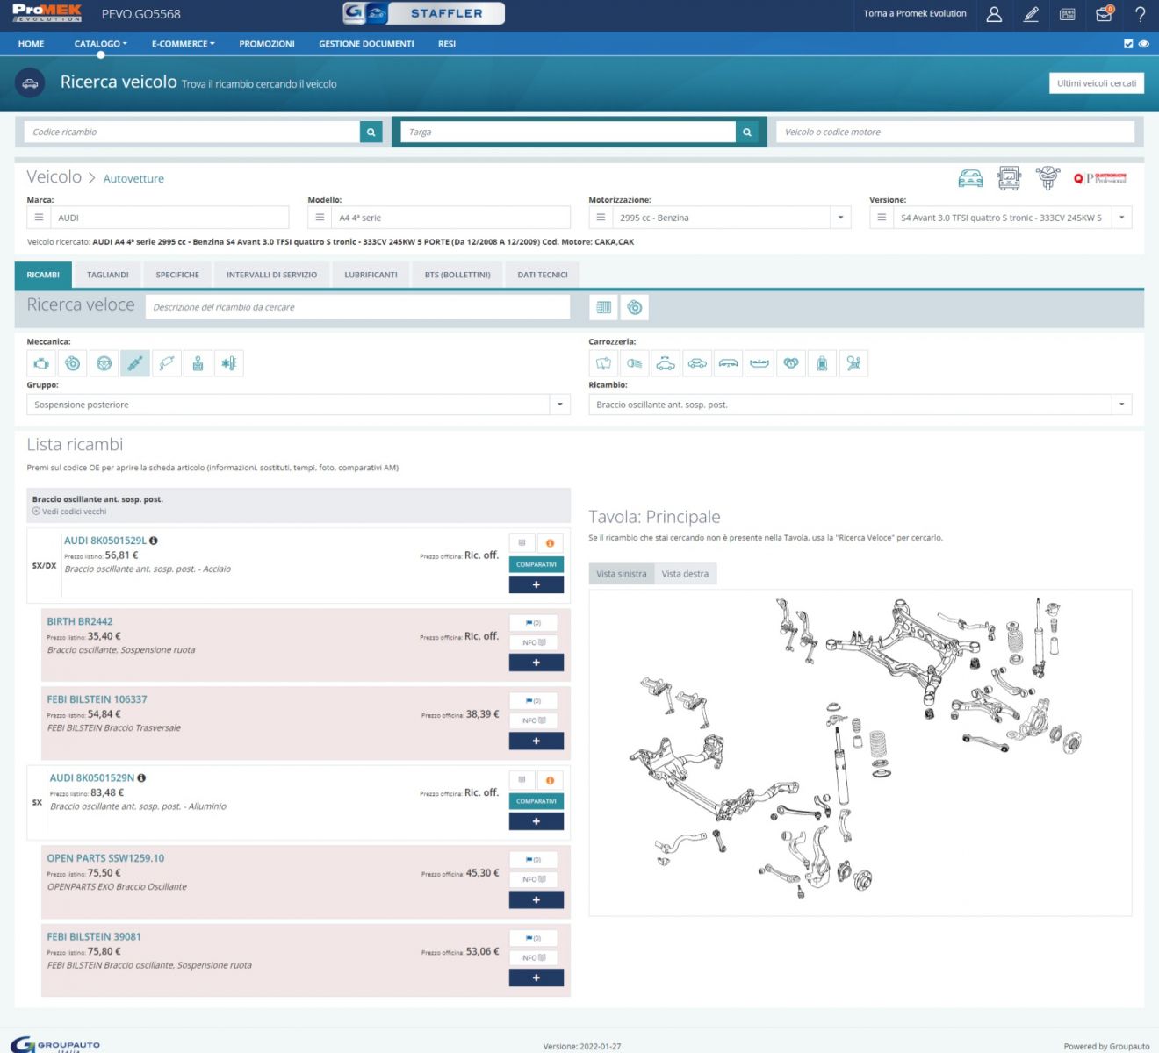Switch to SPECIFICHE tab

(x=177, y=275)
